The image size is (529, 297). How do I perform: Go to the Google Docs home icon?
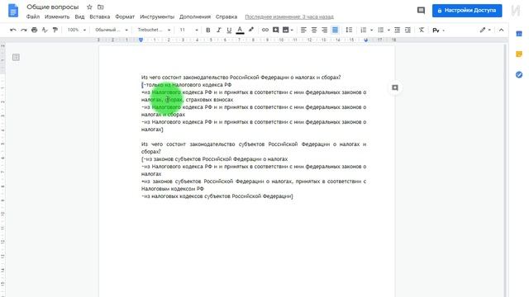click(13, 10)
